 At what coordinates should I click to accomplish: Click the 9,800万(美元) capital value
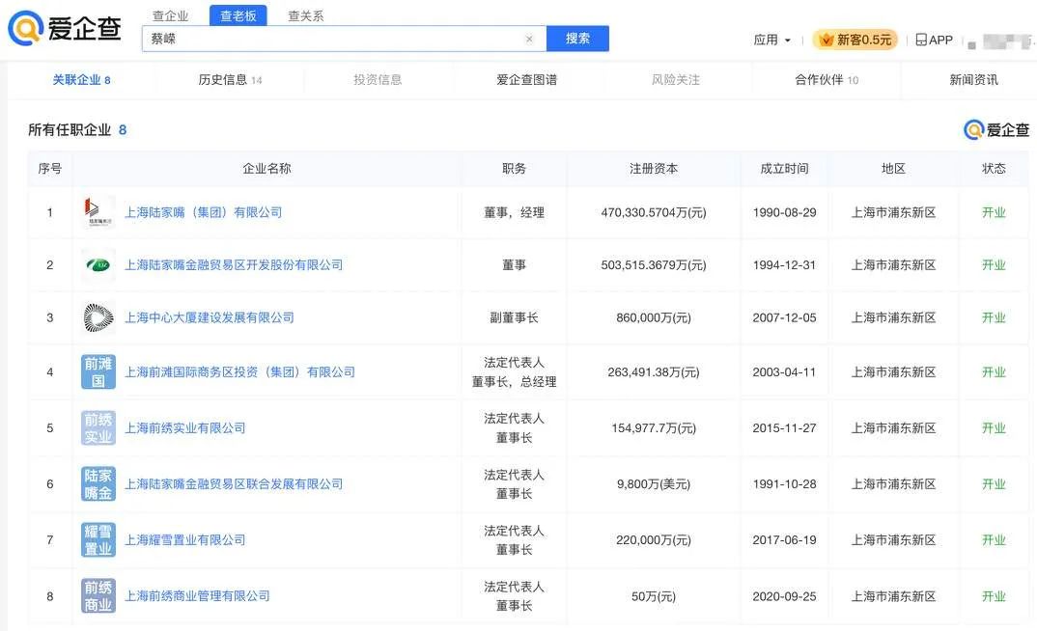[654, 484]
